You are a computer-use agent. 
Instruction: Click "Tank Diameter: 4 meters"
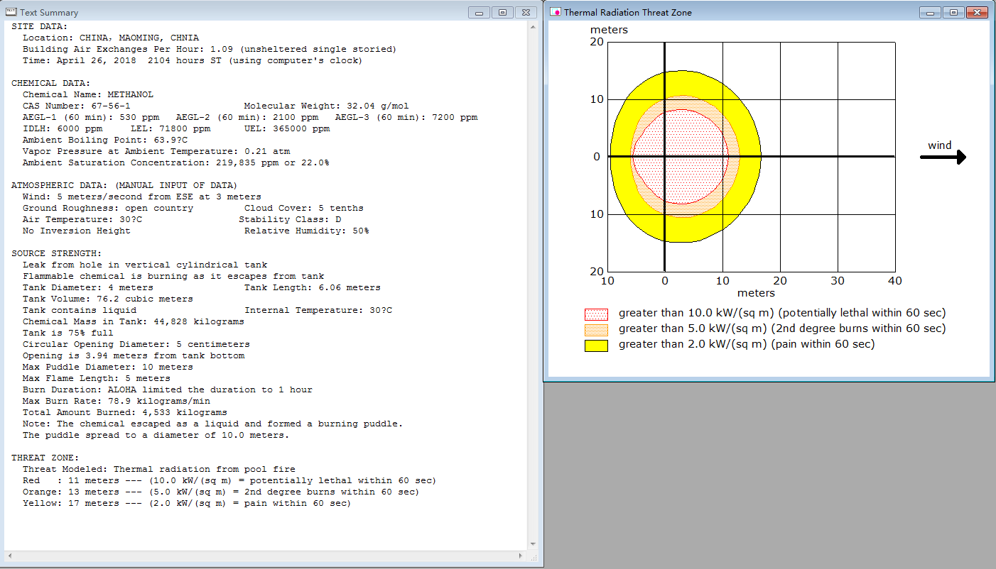[x=88, y=287]
